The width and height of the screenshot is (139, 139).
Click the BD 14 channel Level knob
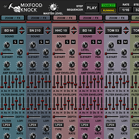click(85, 45)
